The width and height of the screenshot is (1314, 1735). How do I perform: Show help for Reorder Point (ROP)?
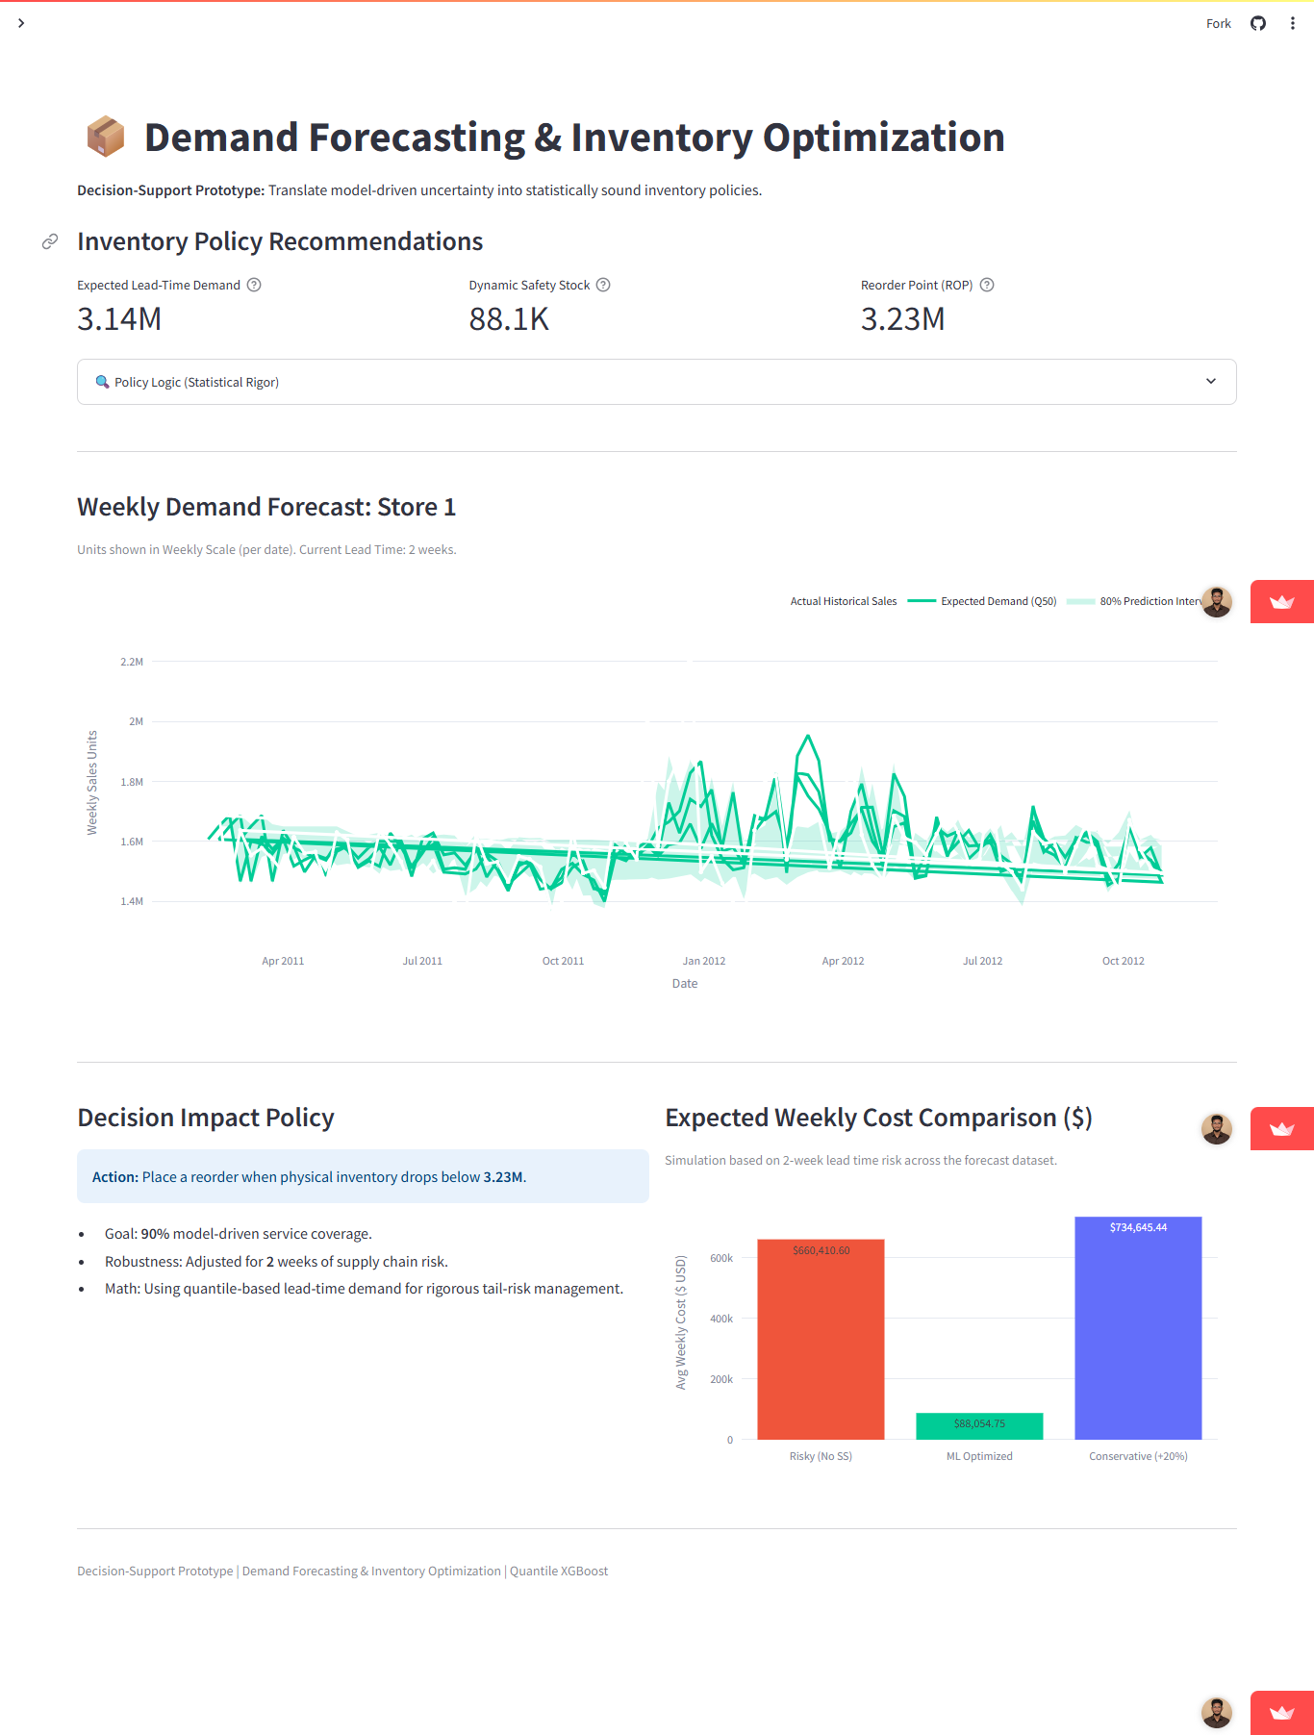tap(987, 285)
